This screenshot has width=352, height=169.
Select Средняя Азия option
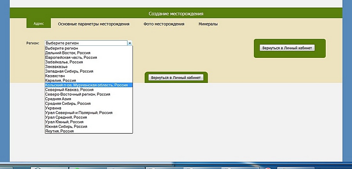tap(89, 99)
